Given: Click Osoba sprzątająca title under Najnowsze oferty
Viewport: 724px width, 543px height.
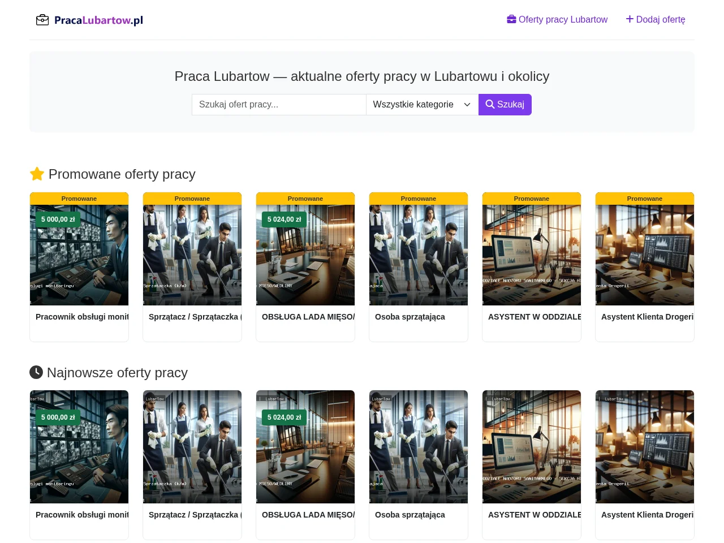Looking at the screenshot, I should click(x=410, y=515).
